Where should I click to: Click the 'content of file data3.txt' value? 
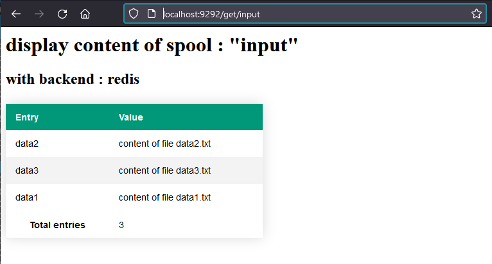[164, 170]
